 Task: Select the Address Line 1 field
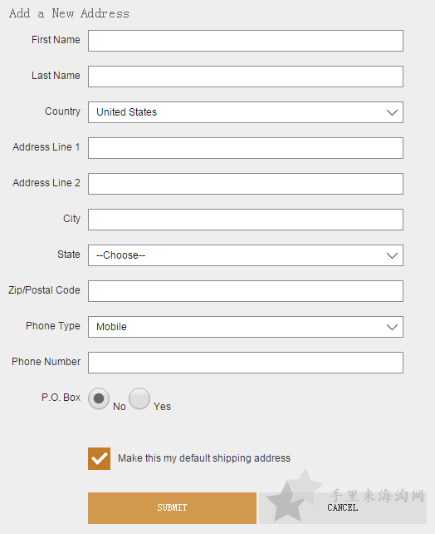coord(246,148)
